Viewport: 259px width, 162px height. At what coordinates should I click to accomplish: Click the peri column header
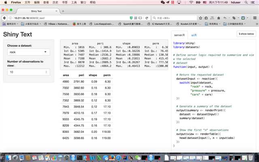81,75
